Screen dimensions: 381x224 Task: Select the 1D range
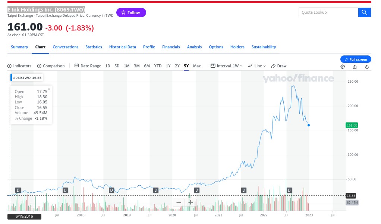tap(108, 66)
